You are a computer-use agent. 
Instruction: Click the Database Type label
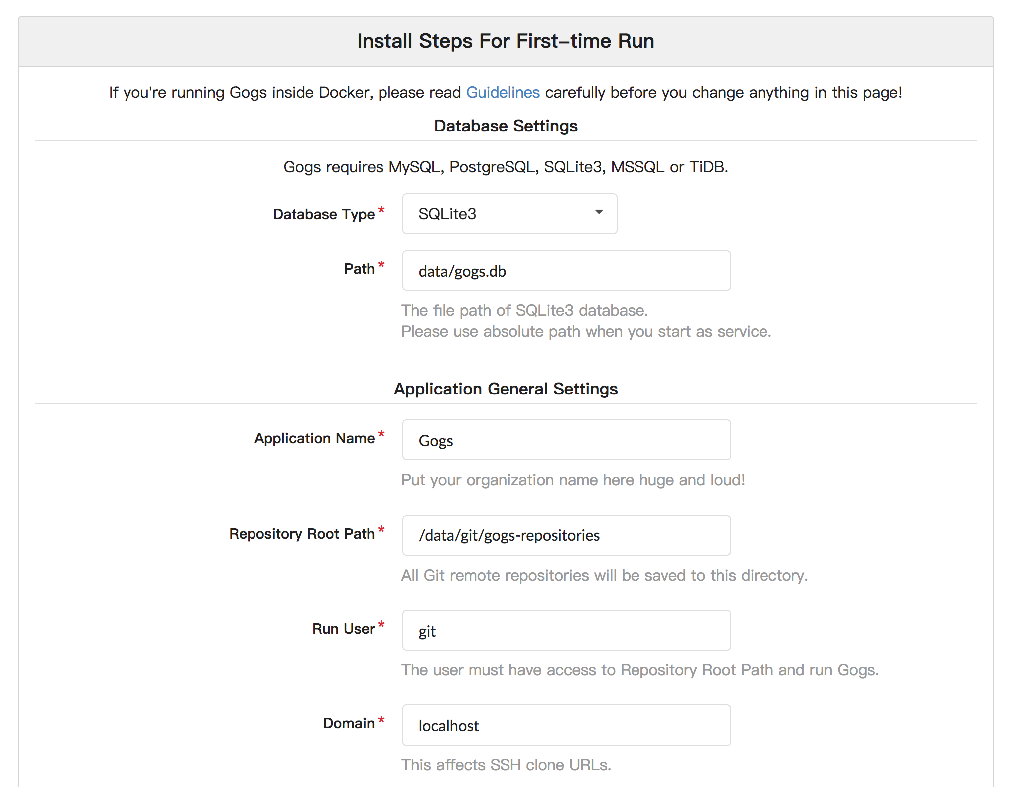[x=324, y=214]
